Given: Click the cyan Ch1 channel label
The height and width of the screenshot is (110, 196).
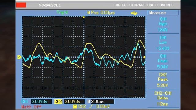Looking at the screenshot, I should (x=24, y=101).
